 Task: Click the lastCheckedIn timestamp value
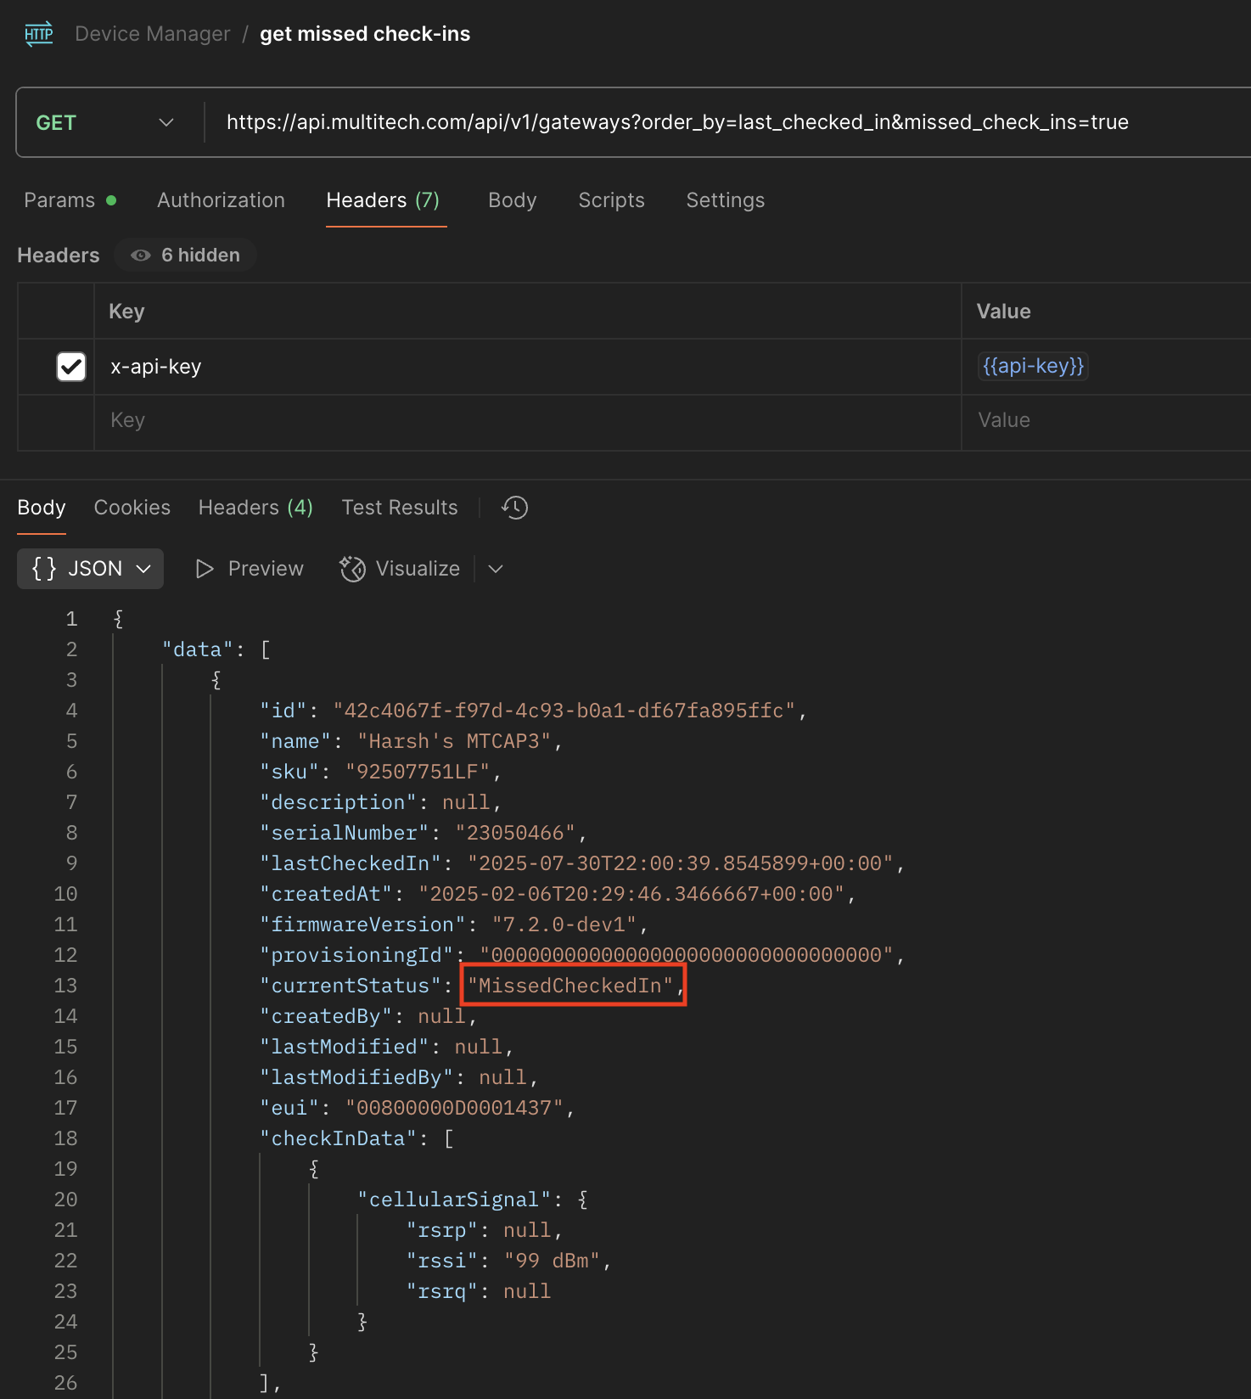680,863
